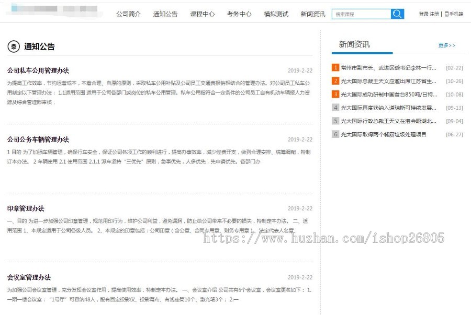Select 考务中心 in the top navigation
471x315 pixels.
tap(239, 14)
